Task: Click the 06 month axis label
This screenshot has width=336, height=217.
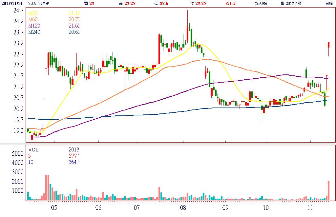Action: (98, 207)
